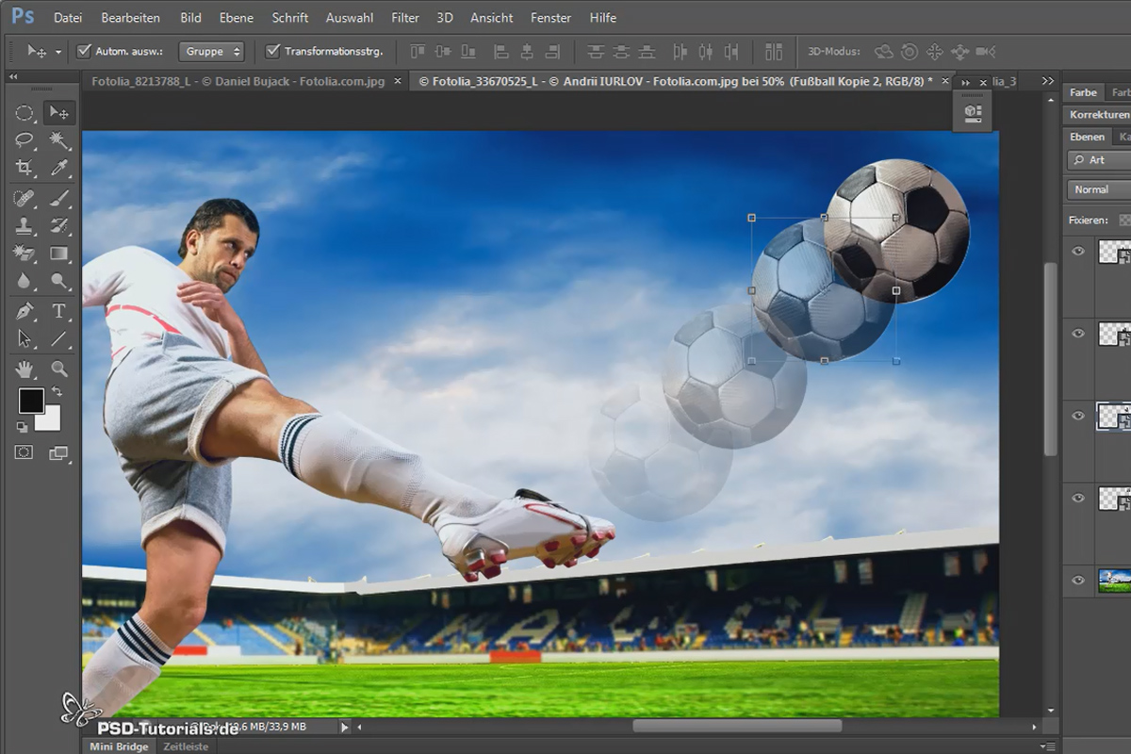1131x754 pixels.
Task: Open the Gruppe dropdown
Action: click(x=212, y=51)
